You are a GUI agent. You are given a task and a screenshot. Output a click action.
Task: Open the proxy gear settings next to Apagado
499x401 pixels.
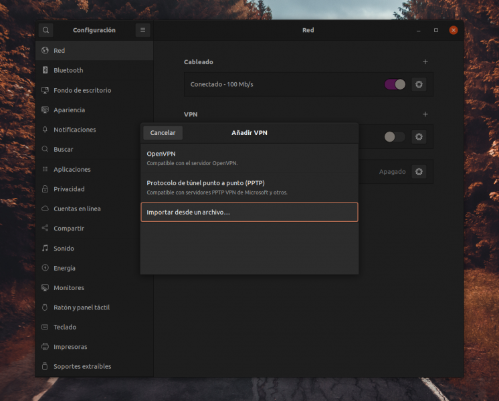[419, 172]
